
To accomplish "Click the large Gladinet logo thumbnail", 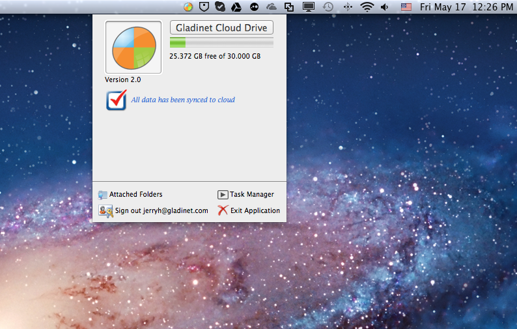I will pyautogui.click(x=133, y=47).
